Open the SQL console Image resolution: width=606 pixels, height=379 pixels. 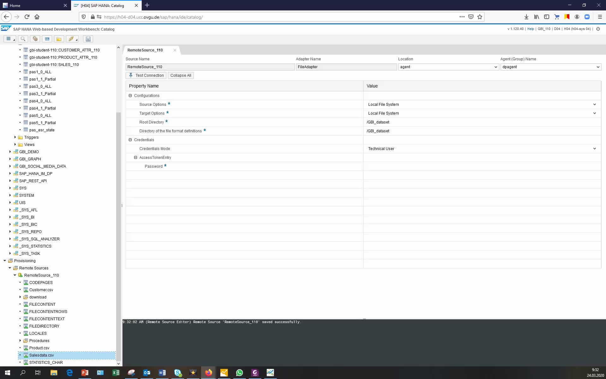pos(47,39)
